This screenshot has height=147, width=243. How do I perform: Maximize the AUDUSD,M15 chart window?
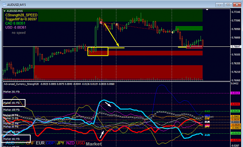228,5
